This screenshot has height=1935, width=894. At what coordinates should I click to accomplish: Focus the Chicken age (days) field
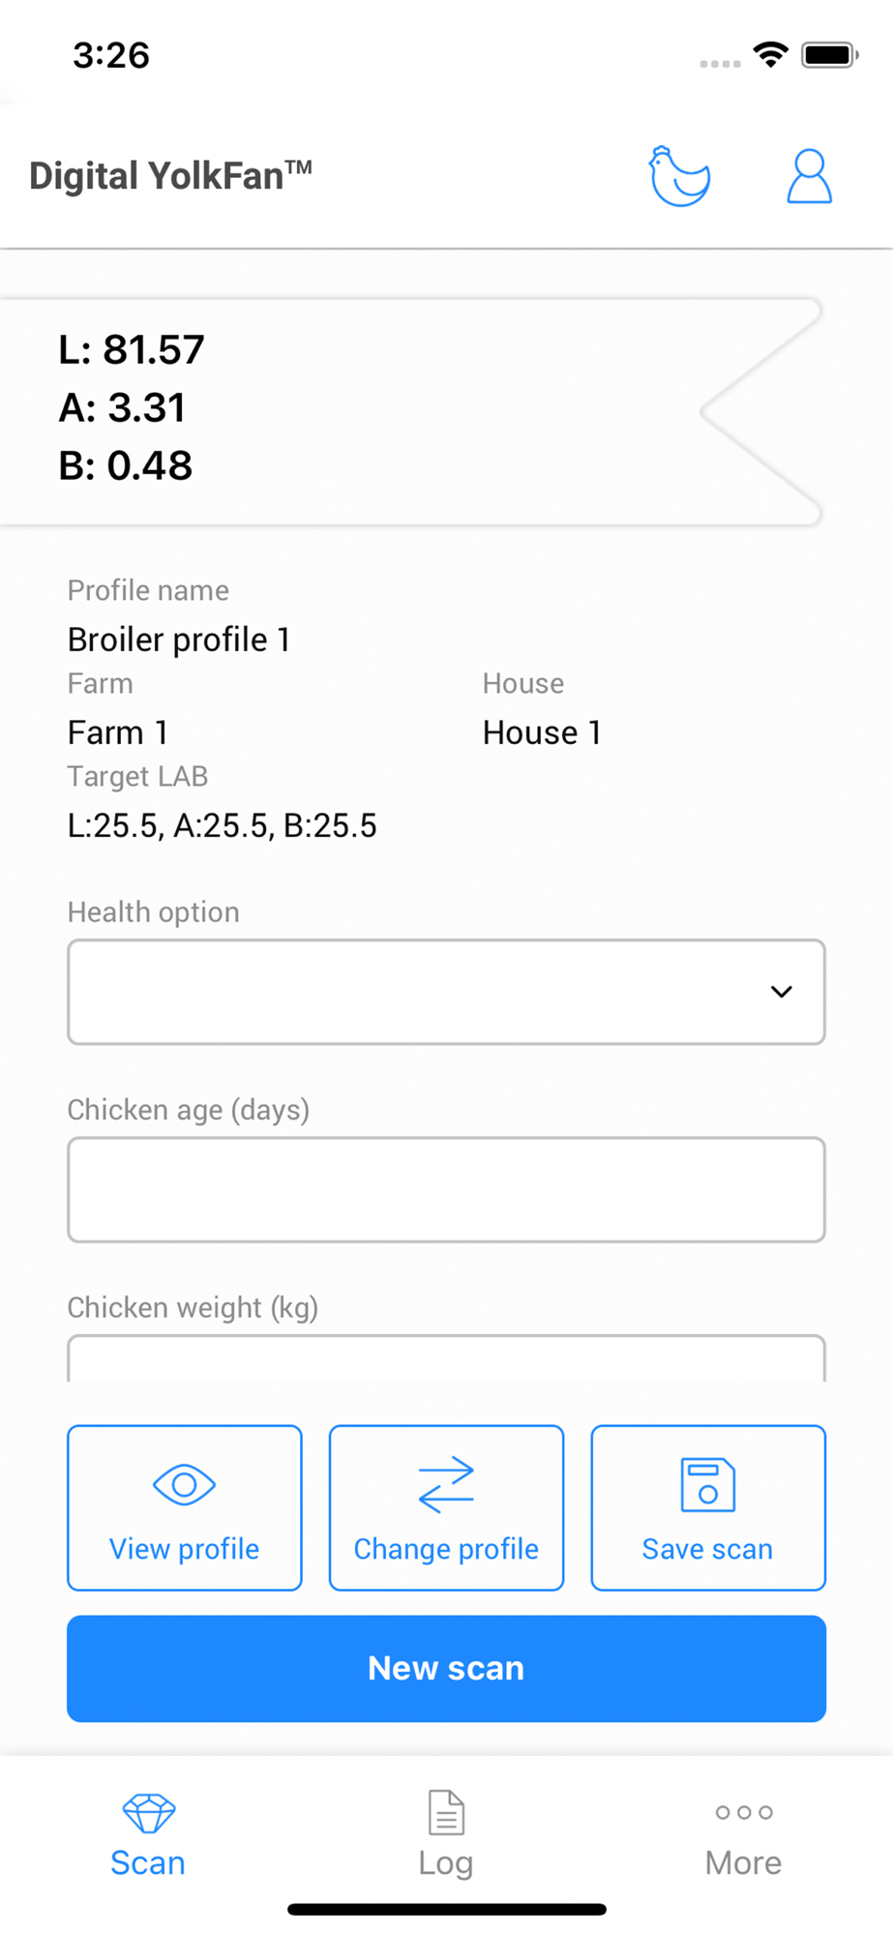tap(446, 1190)
